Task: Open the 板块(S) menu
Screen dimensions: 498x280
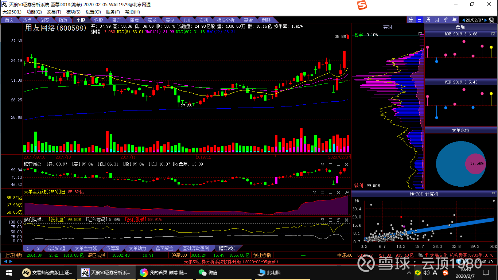Action: [x=73, y=12]
